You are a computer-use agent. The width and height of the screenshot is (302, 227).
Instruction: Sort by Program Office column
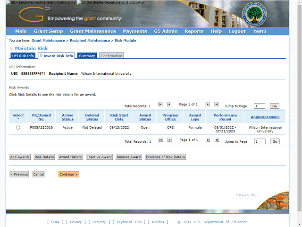click(x=170, y=117)
